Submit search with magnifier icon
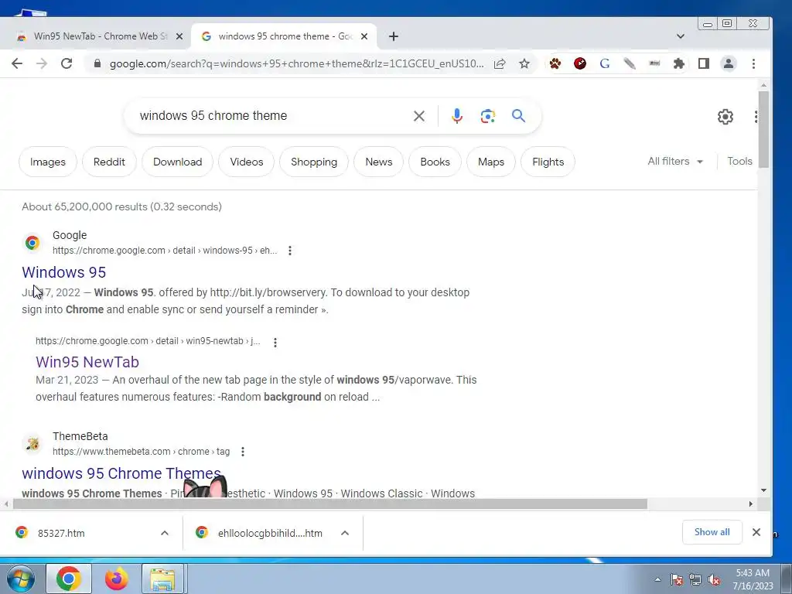792x594 pixels. click(x=518, y=116)
